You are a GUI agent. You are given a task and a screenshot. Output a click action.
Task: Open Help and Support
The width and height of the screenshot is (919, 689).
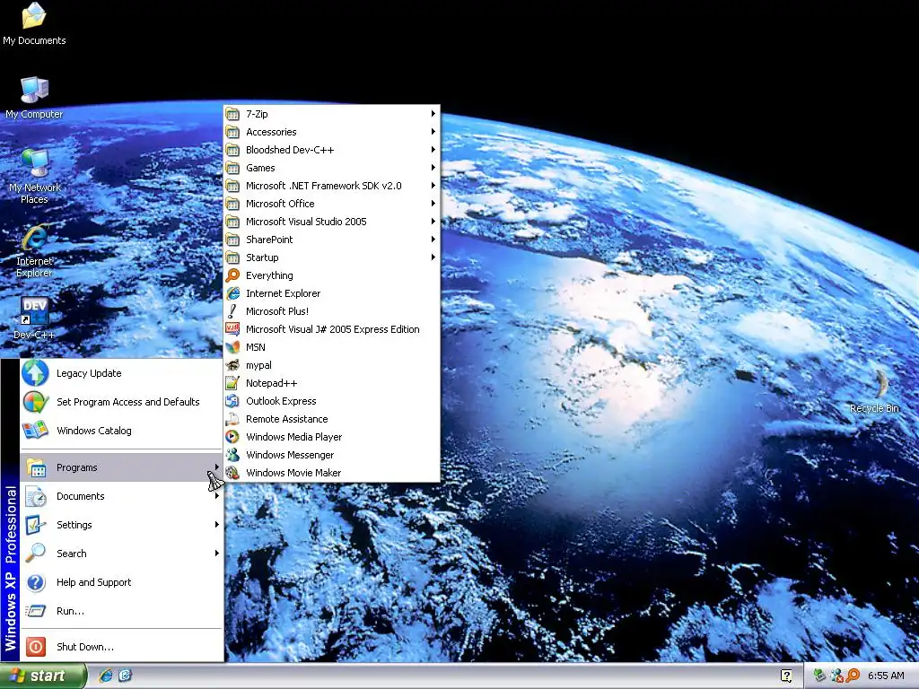121,582
